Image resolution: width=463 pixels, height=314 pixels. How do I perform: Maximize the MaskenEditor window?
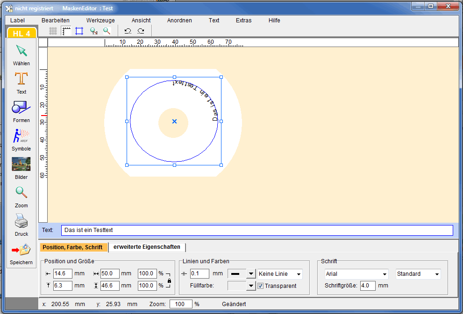point(431,6)
